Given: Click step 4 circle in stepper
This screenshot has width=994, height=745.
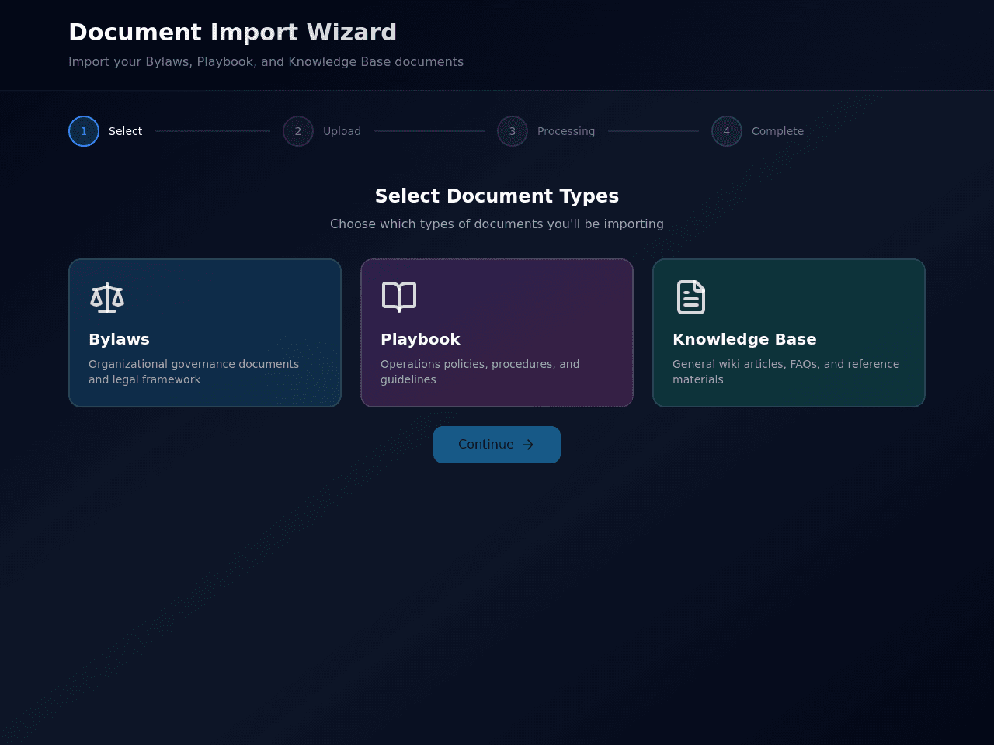Looking at the screenshot, I should pos(727,131).
